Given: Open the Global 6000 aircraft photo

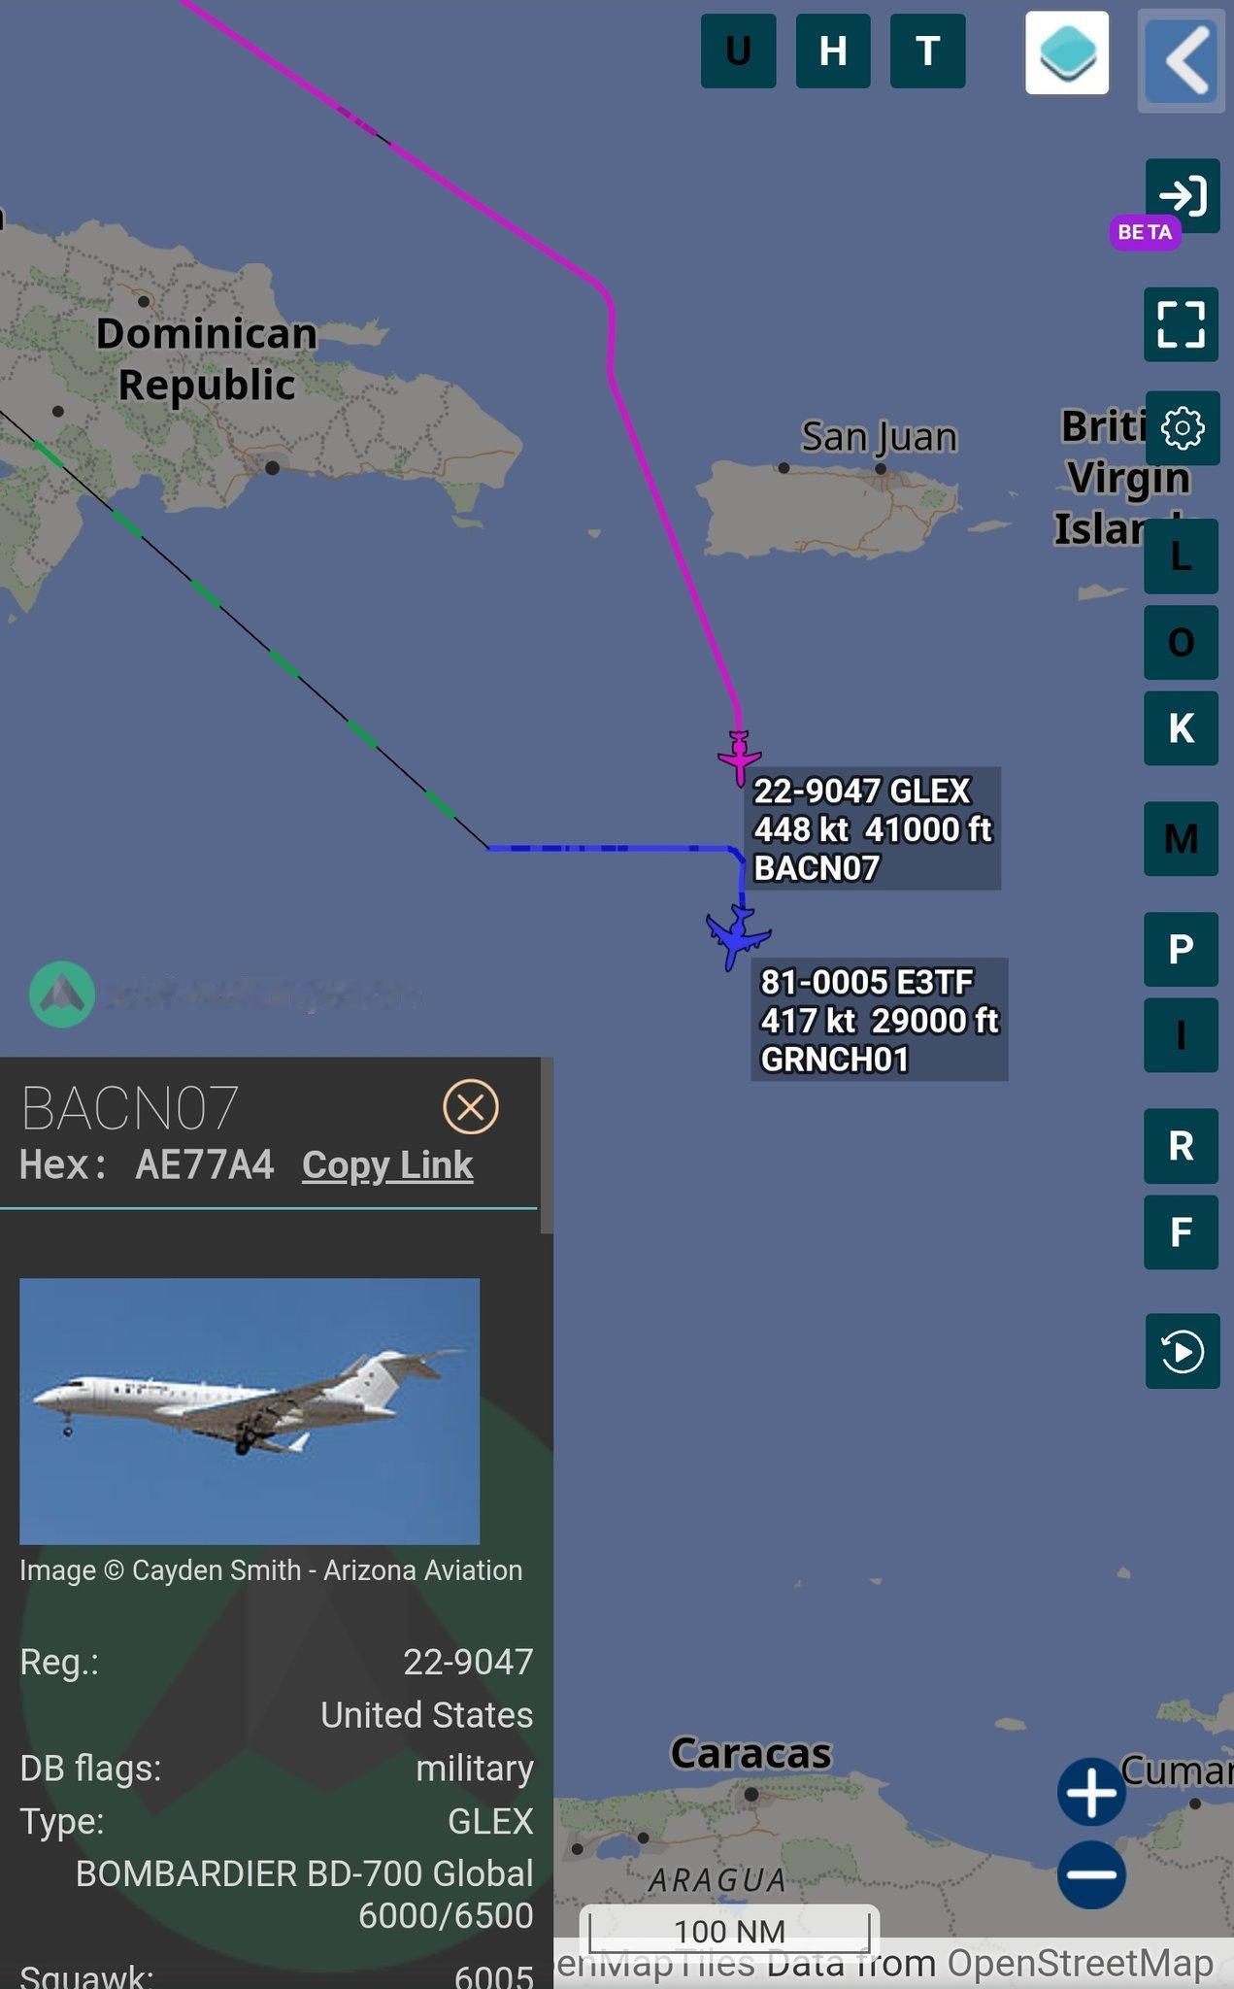Looking at the screenshot, I should [250, 1411].
